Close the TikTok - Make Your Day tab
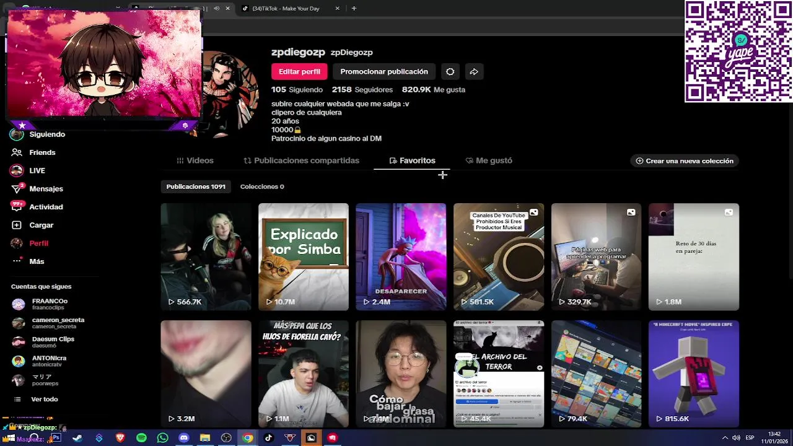The width and height of the screenshot is (793, 446). tap(338, 9)
